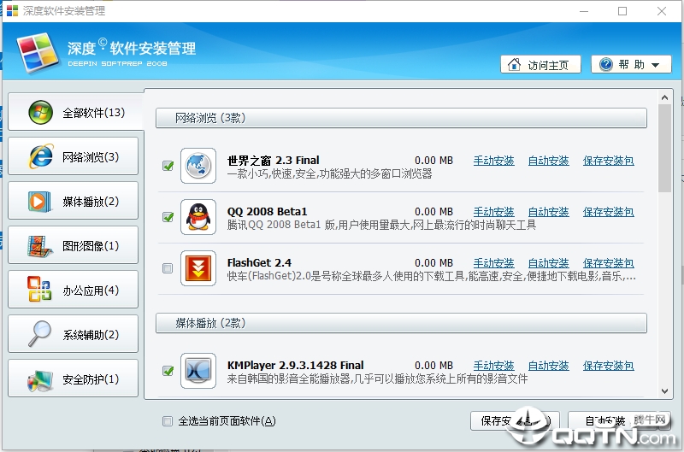Open the 帮助 dropdown arrow

tap(655, 65)
